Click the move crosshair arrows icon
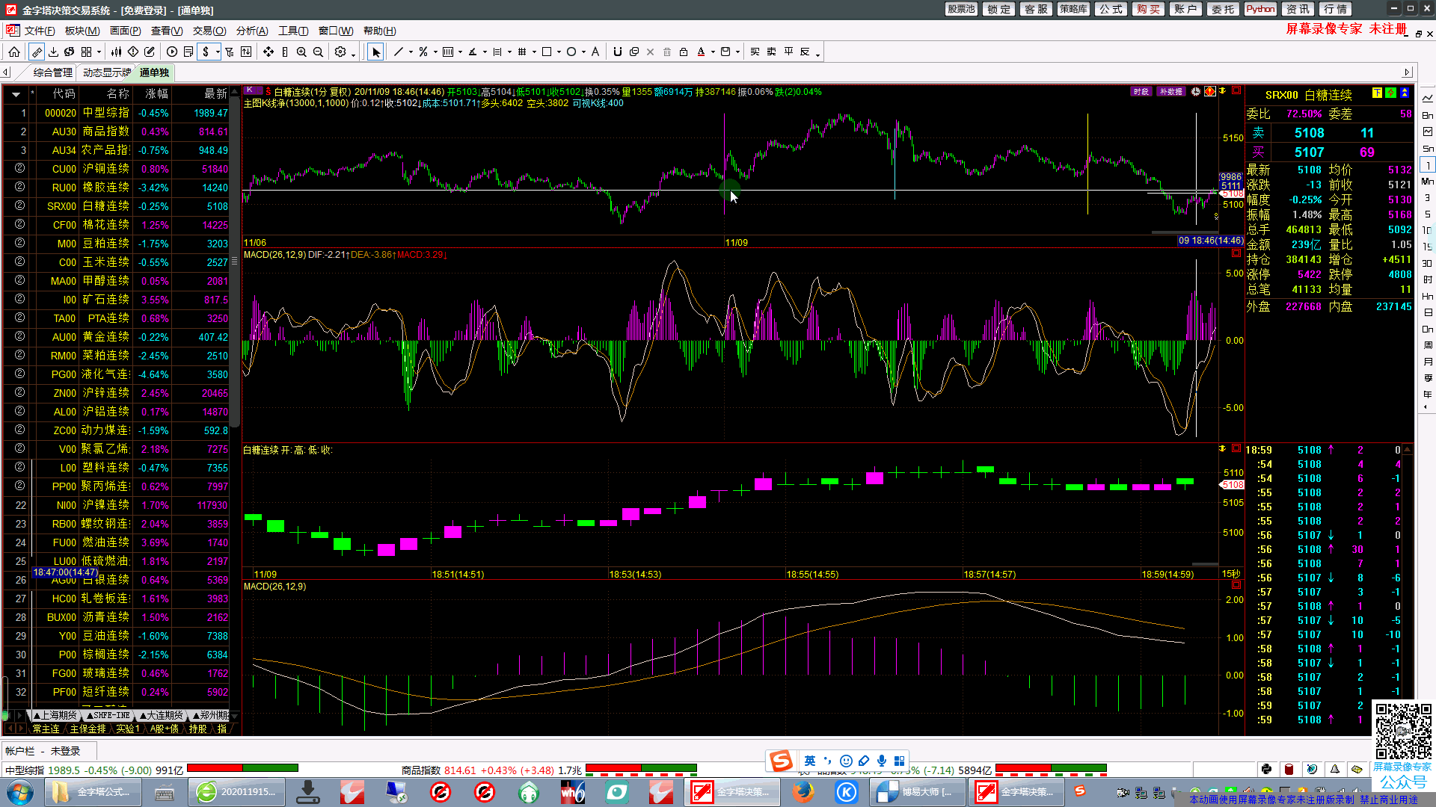 [x=268, y=52]
